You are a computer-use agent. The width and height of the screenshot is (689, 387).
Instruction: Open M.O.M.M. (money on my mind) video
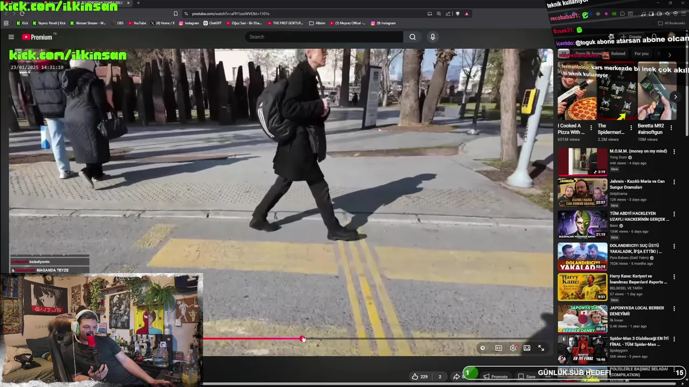tap(638, 151)
